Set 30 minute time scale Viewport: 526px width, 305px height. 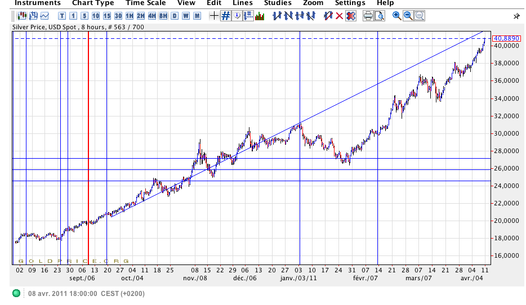pyautogui.click(x=118, y=16)
